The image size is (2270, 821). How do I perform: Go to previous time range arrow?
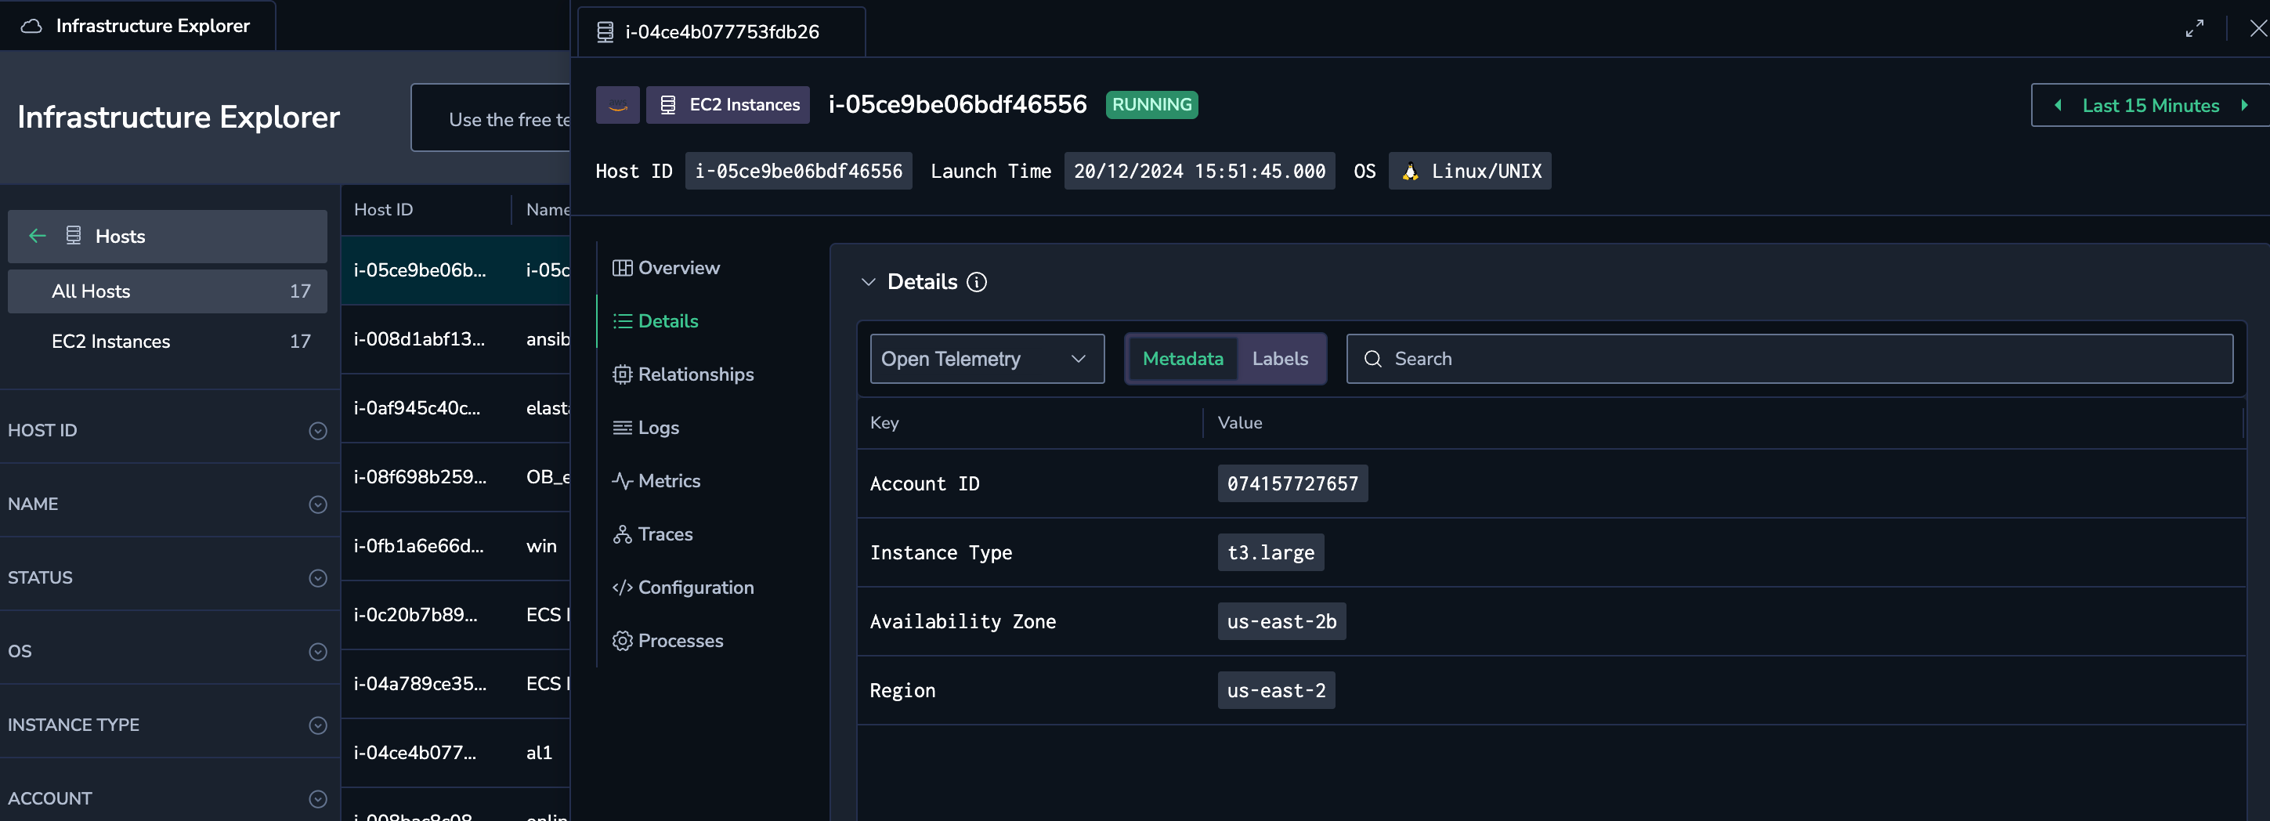coord(2058,106)
